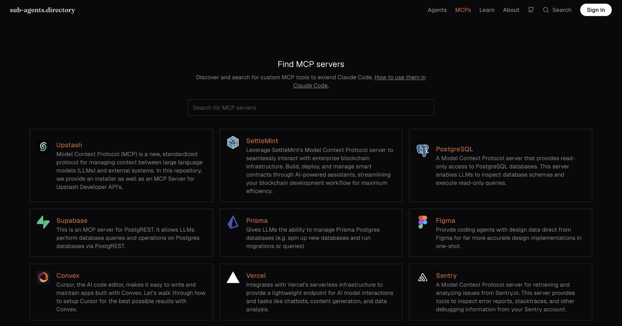
Task: Open the About page
Action: pos(511,10)
